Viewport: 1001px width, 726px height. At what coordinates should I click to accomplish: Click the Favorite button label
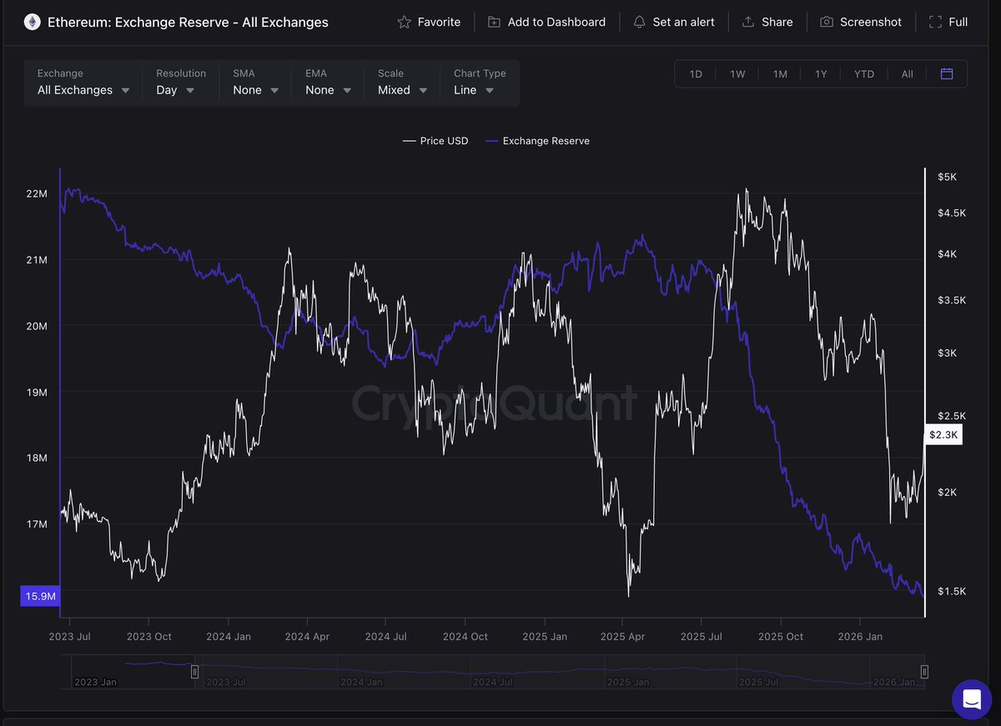pos(439,22)
